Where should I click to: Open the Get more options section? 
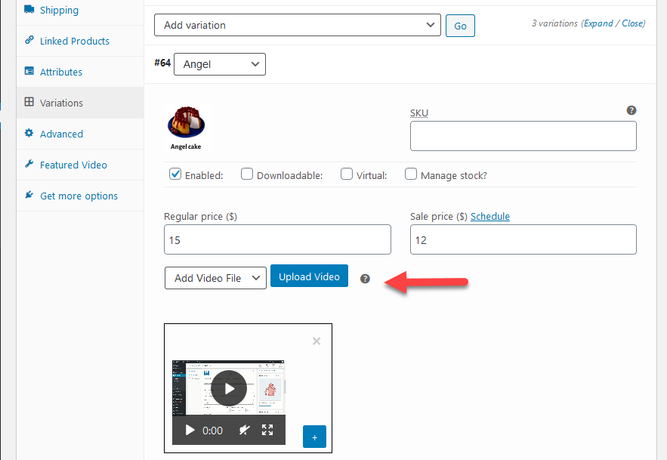(72, 195)
